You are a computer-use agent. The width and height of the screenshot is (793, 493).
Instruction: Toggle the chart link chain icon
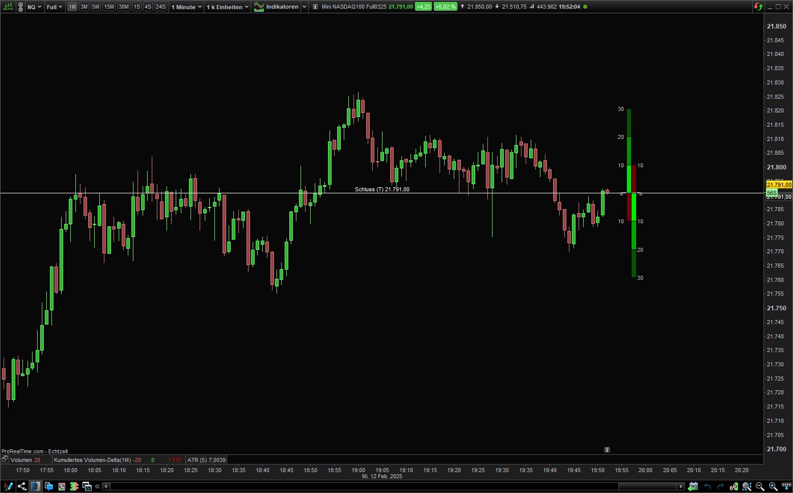[20, 7]
